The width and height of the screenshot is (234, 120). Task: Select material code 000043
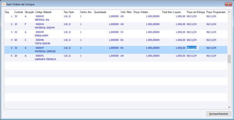click(x=40, y=16)
